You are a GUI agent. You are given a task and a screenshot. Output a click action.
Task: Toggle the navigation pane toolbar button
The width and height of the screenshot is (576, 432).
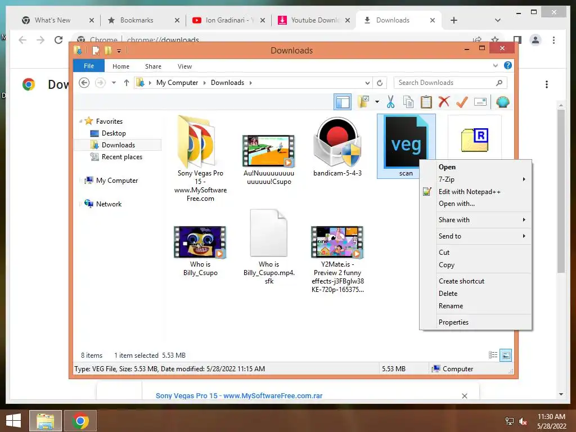tap(343, 102)
